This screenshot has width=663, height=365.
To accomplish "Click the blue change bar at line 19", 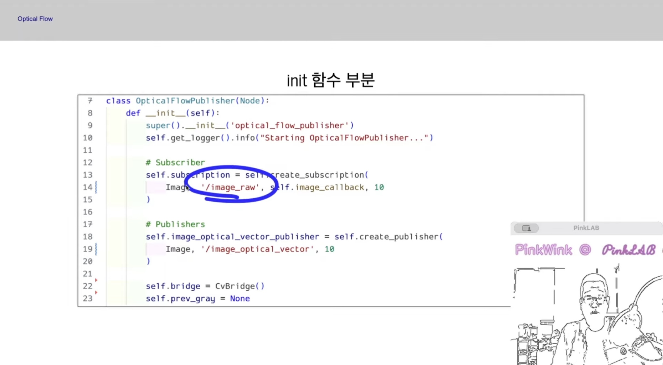I will coord(96,249).
